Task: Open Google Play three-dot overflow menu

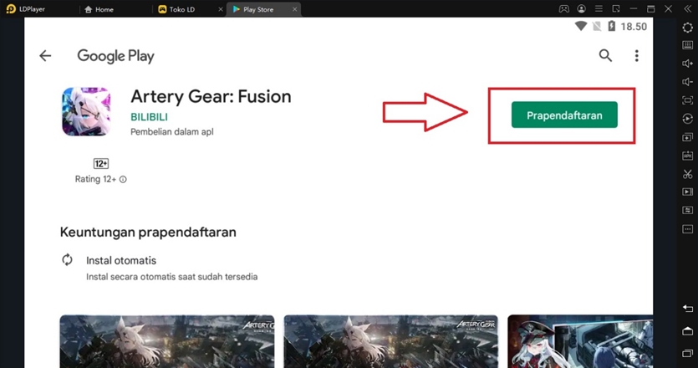Action: point(637,56)
